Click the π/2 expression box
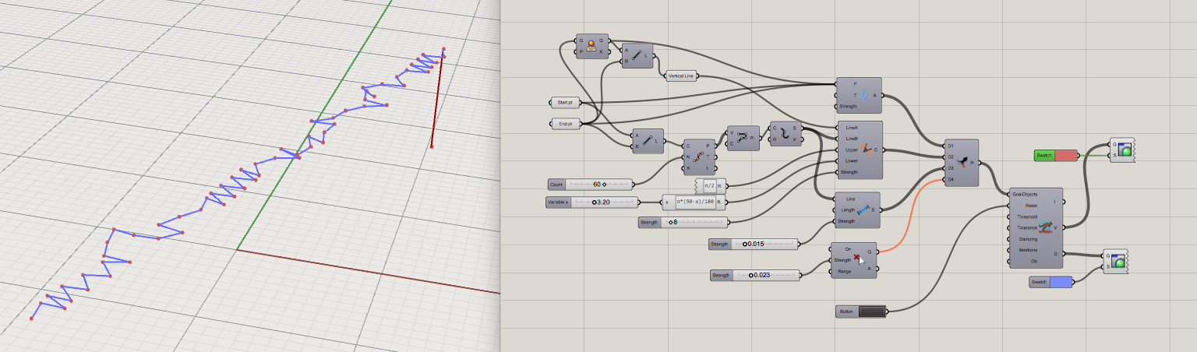Screen dimensions: 1197x352 pyautogui.click(x=710, y=185)
